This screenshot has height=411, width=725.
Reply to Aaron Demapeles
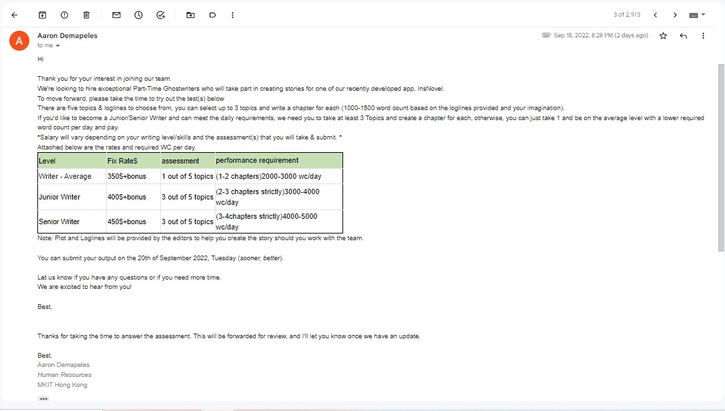(x=684, y=36)
